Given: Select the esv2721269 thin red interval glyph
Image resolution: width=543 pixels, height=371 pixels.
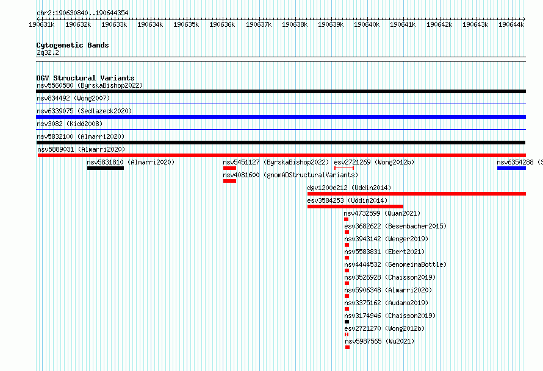Looking at the screenshot, I should coord(344,168).
